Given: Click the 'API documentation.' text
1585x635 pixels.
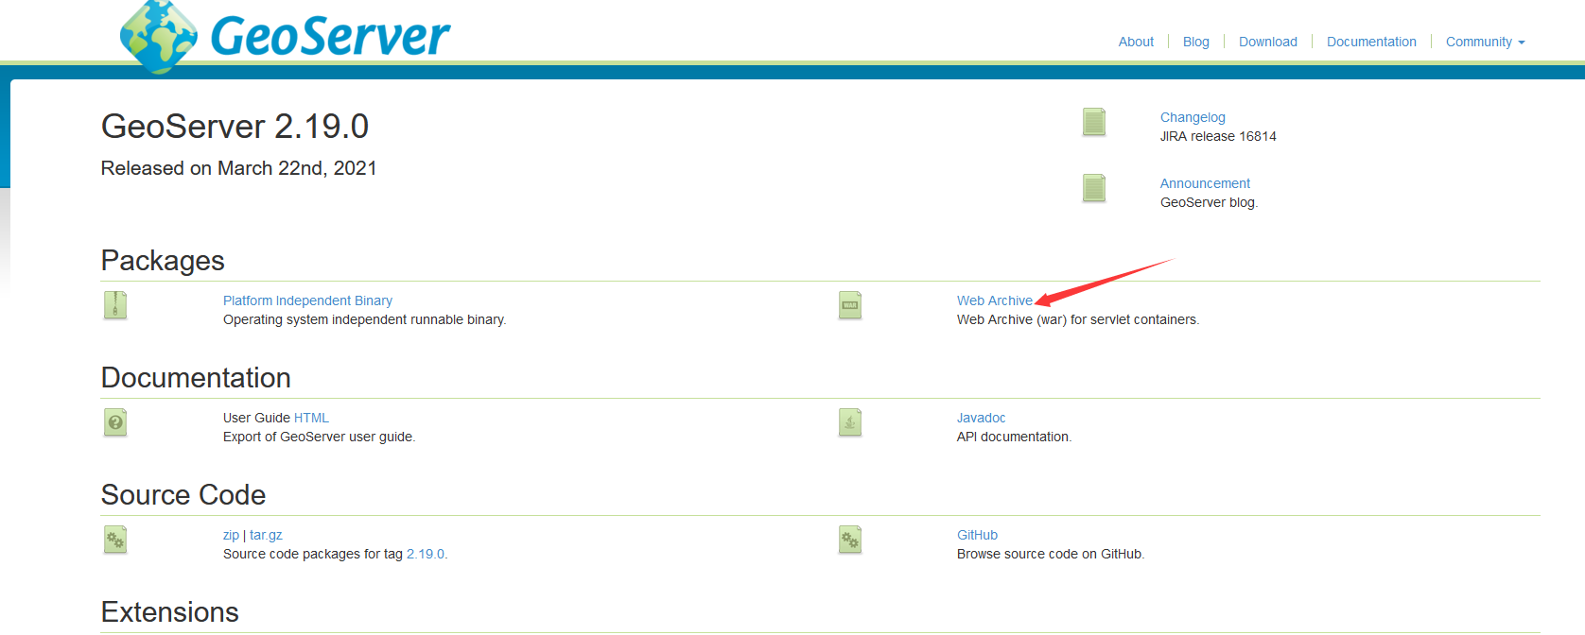Looking at the screenshot, I should [x=1014, y=437].
